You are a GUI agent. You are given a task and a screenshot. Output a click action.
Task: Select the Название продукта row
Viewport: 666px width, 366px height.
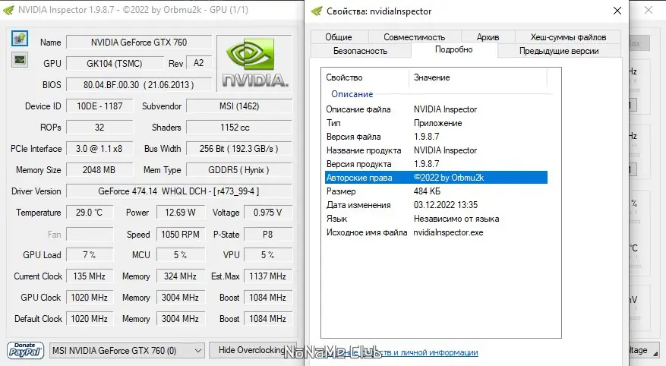pos(436,150)
